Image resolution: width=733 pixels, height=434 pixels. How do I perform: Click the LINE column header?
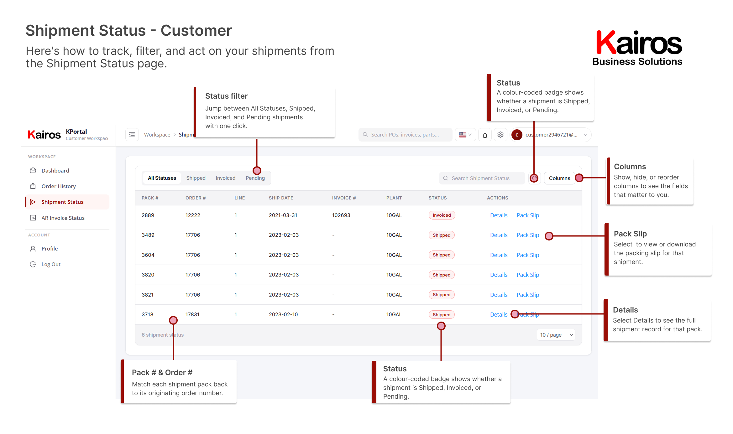click(240, 198)
